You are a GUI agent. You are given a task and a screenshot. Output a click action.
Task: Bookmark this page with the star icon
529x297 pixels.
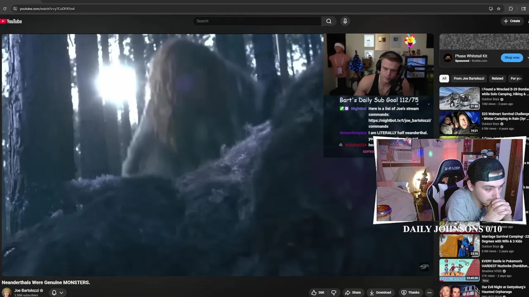click(x=499, y=9)
